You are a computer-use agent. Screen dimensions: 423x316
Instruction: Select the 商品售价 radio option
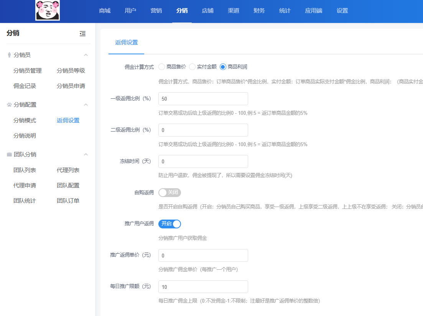[161, 67]
